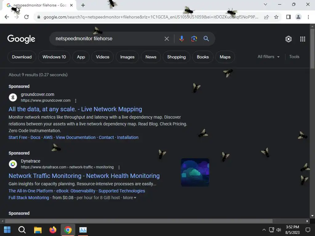Open The All-In-One Platform link

coord(31,191)
